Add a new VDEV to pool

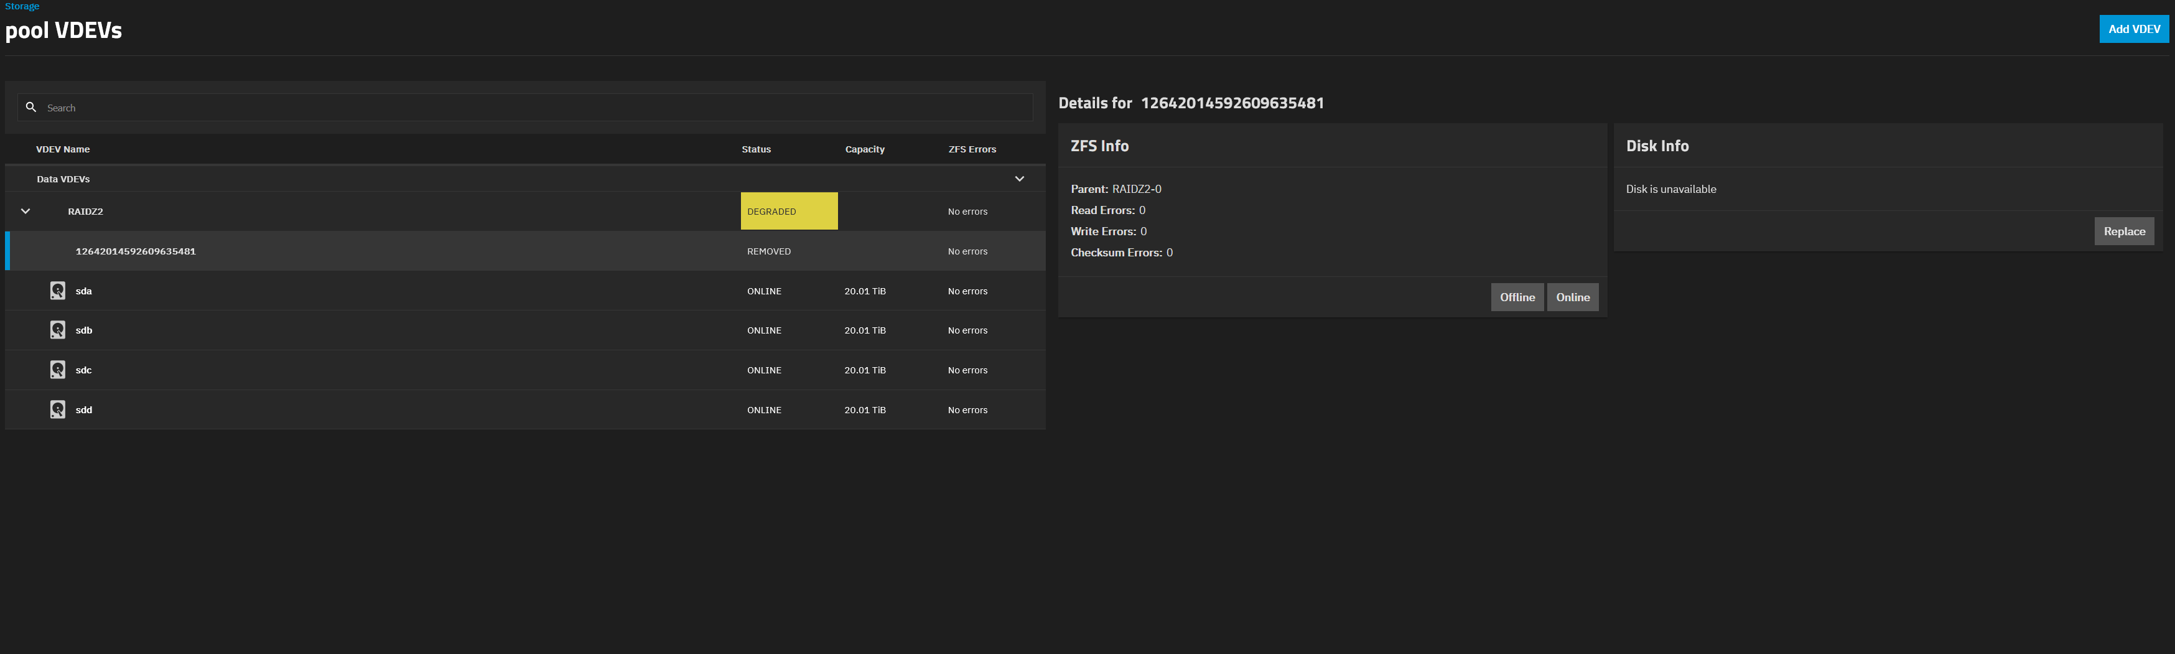click(2134, 29)
